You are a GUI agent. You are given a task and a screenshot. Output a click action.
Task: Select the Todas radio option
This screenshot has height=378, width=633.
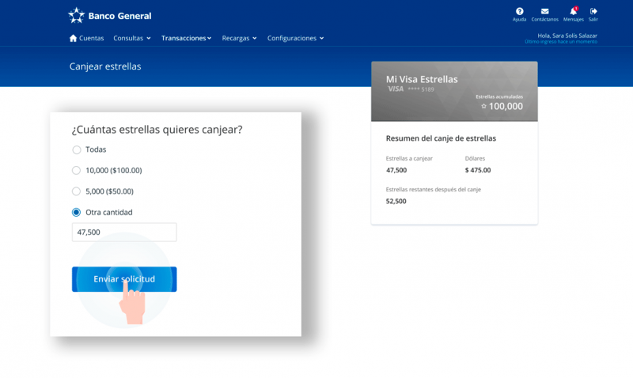click(77, 149)
